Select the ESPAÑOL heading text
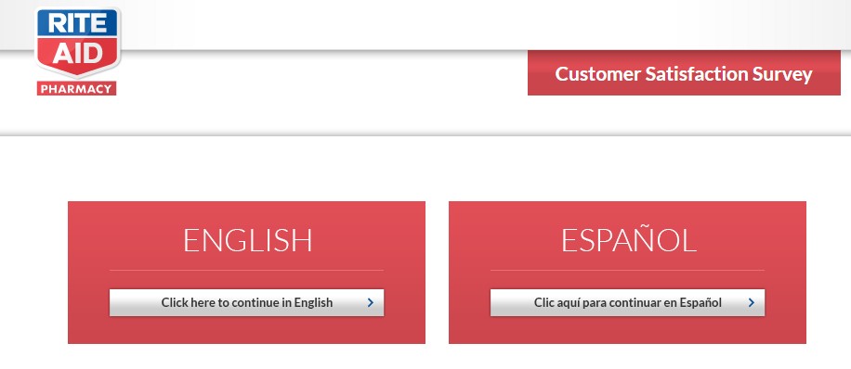Viewport: 851px width, 369px height. [628, 240]
